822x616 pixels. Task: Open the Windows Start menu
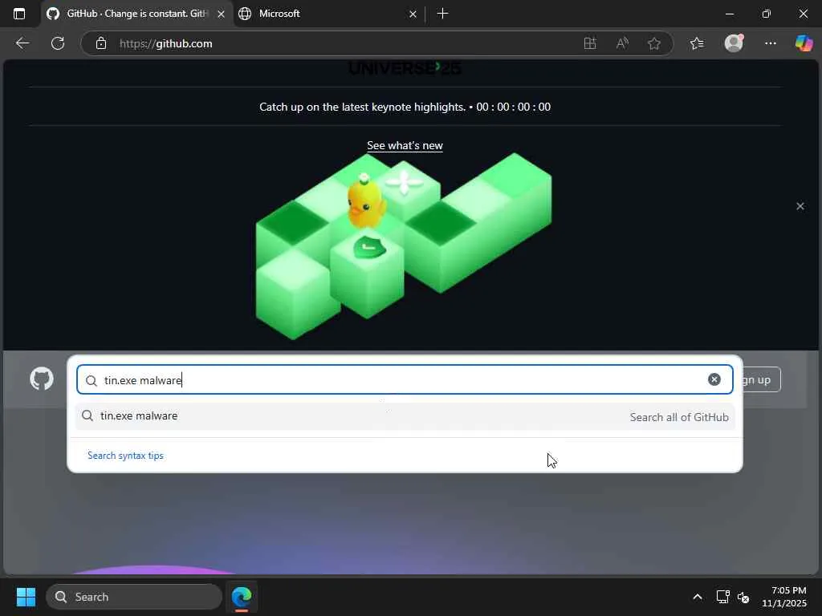tap(26, 597)
